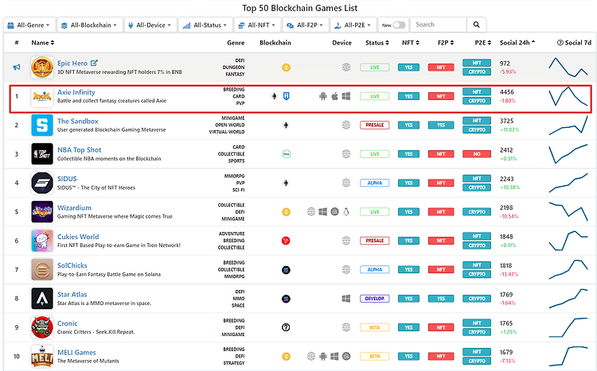Click the Search input field

point(439,25)
